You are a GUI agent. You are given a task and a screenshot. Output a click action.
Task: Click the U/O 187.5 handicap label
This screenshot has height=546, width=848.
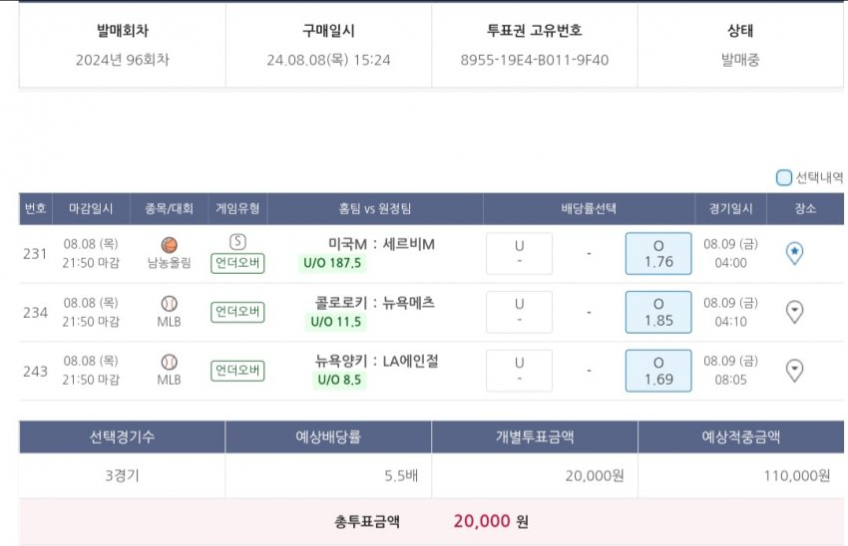pos(332,263)
